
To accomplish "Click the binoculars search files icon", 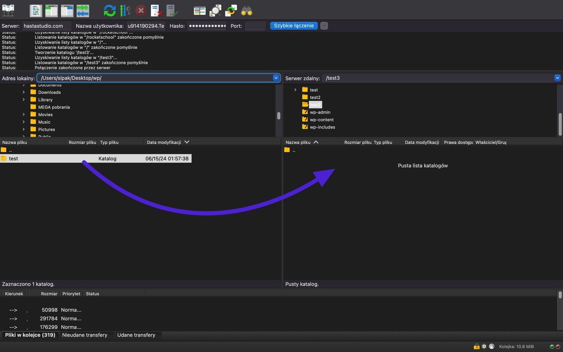I will pyautogui.click(x=246, y=11).
